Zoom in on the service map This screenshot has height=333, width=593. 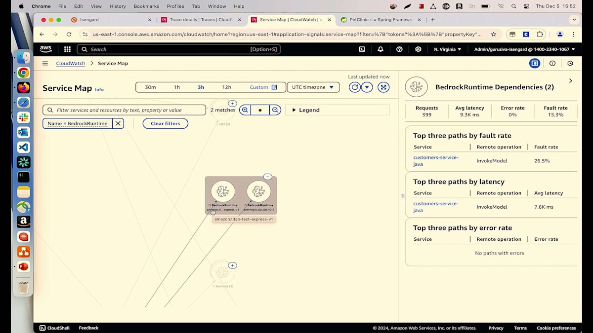pos(245,110)
